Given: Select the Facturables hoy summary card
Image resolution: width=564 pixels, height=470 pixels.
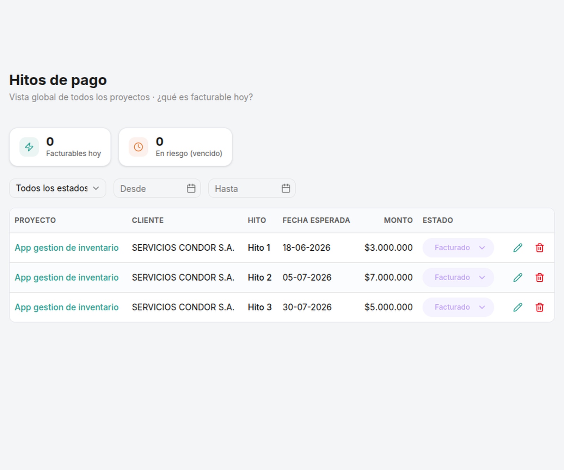Looking at the screenshot, I should coord(60,147).
